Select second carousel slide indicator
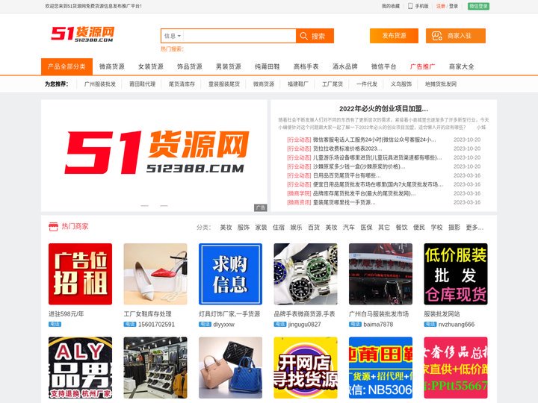 (x=164, y=206)
